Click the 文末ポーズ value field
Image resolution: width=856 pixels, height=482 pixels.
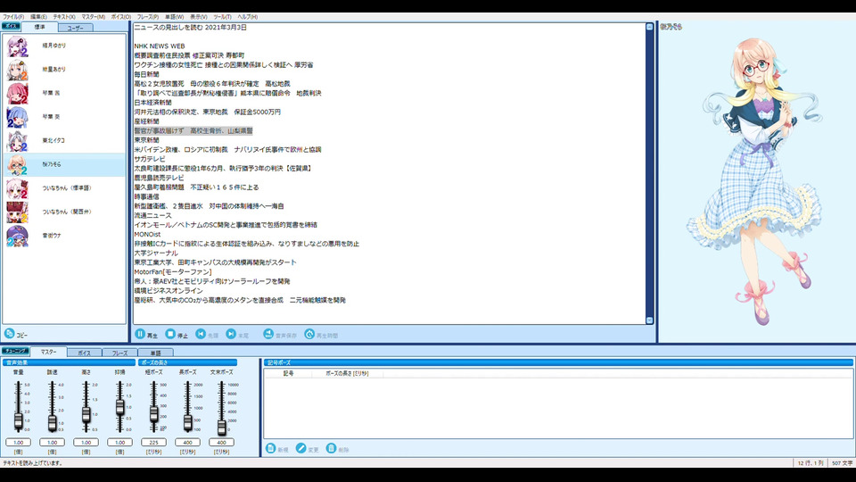(x=221, y=442)
